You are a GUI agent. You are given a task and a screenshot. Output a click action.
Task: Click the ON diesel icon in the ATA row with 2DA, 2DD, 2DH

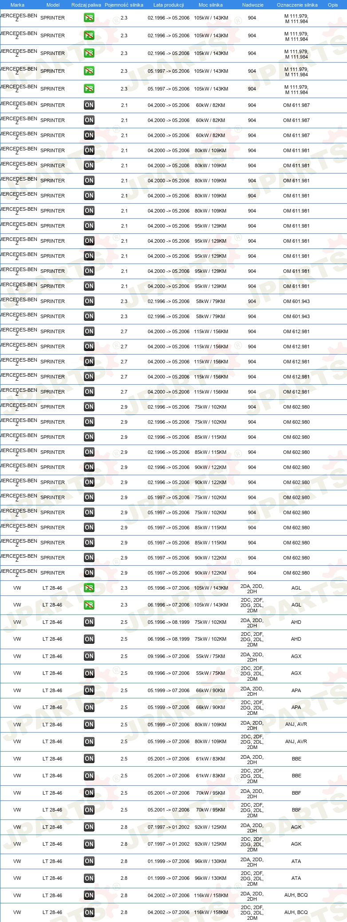tap(89, 861)
